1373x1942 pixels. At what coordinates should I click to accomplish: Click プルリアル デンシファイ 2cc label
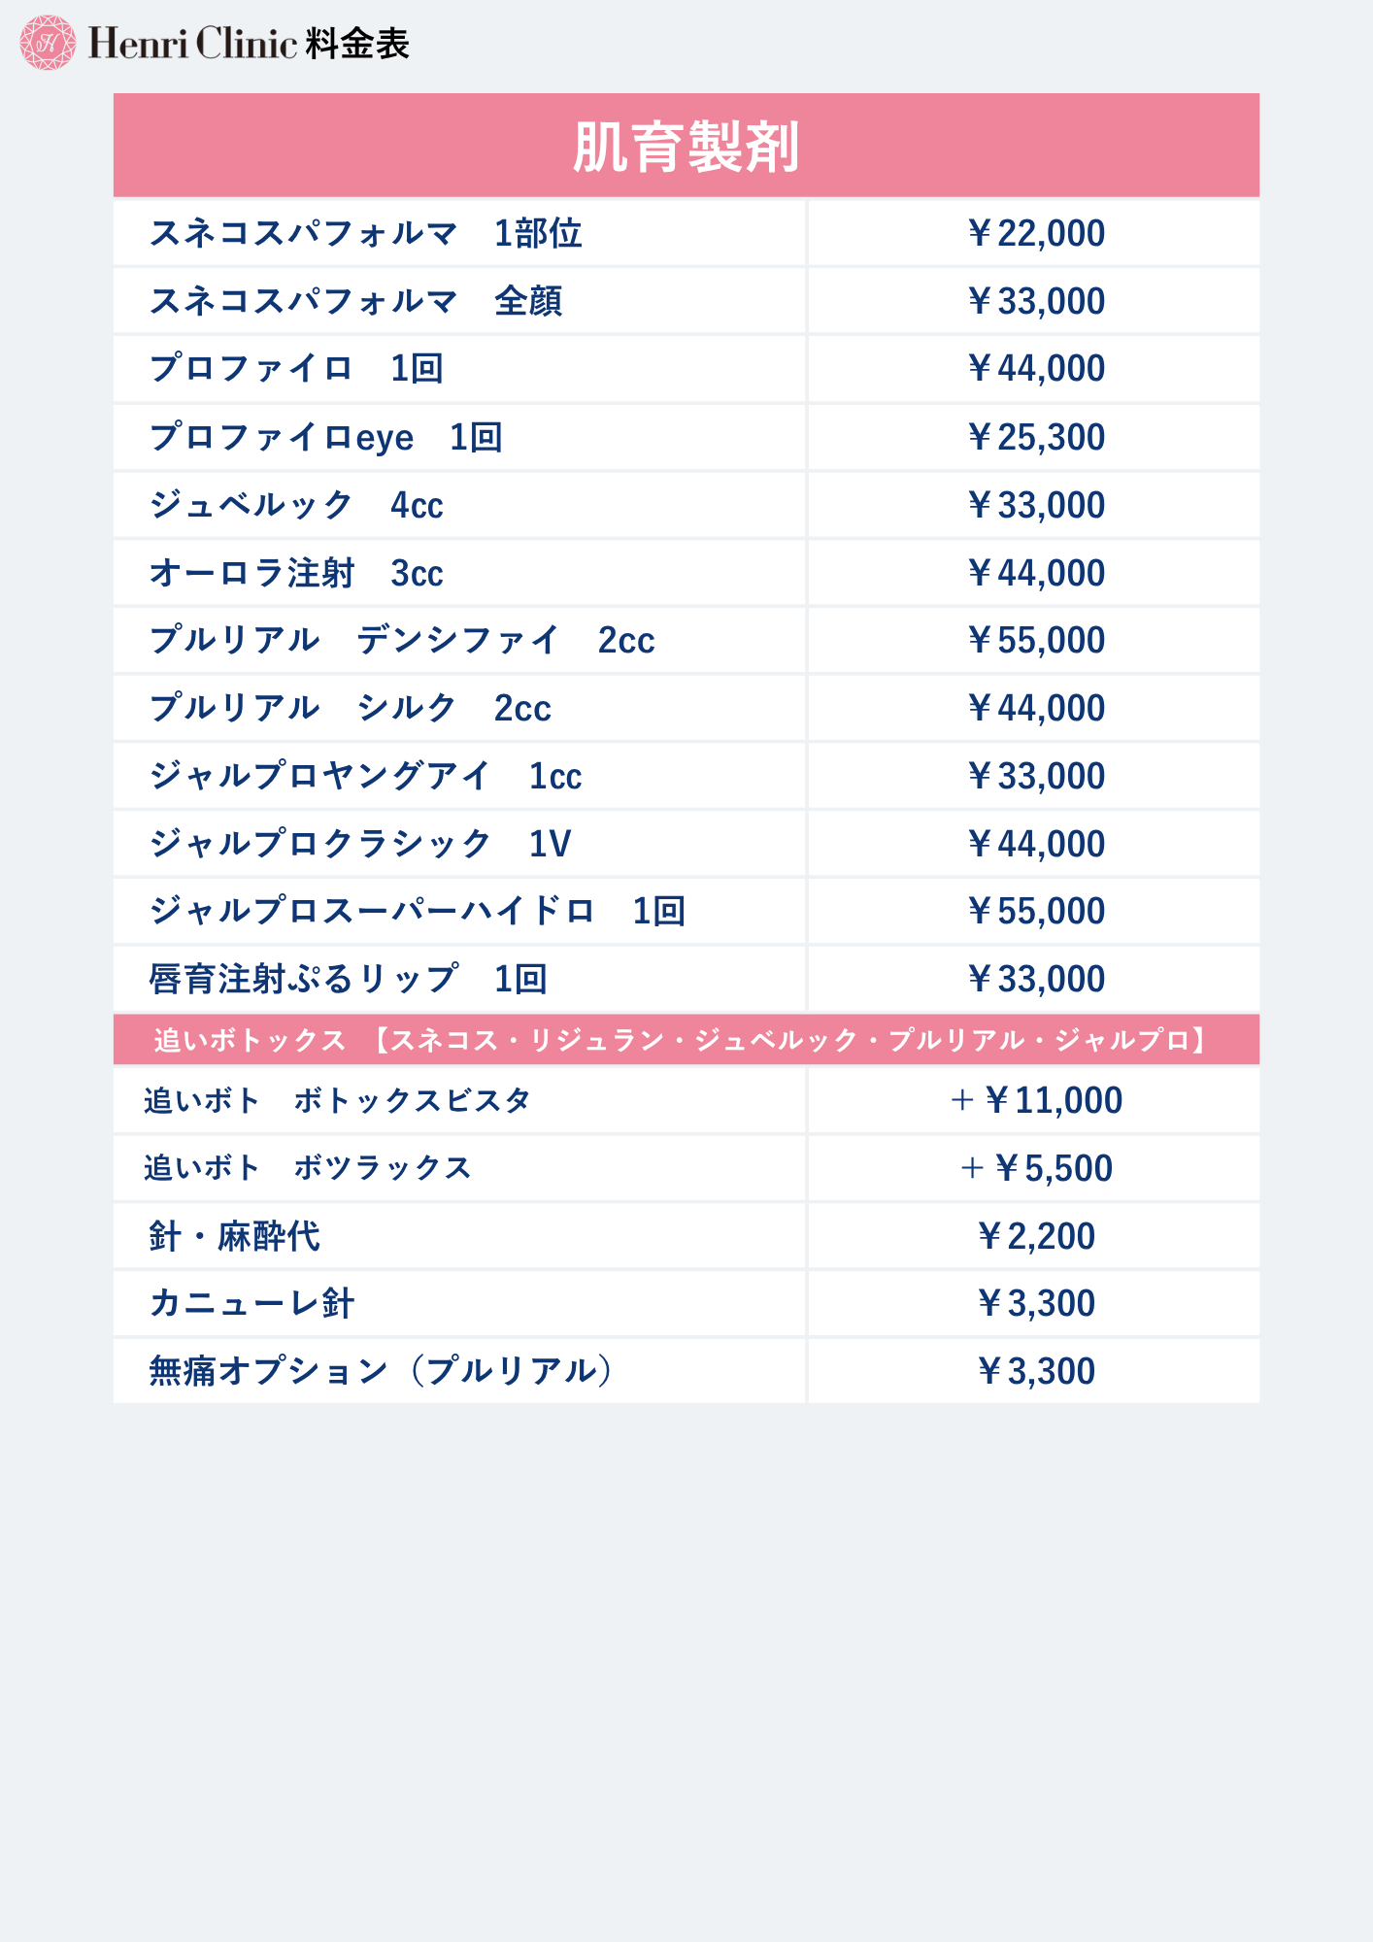[x=401, y=641]
